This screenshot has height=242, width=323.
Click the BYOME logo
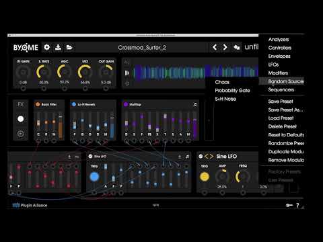[26, 47]
